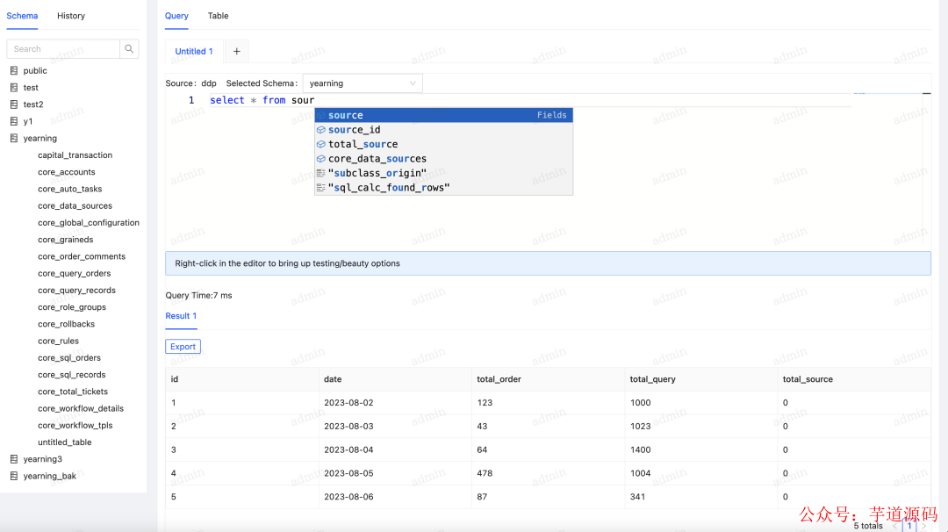Choose the source autocomplete suggestion

(444, 116)
